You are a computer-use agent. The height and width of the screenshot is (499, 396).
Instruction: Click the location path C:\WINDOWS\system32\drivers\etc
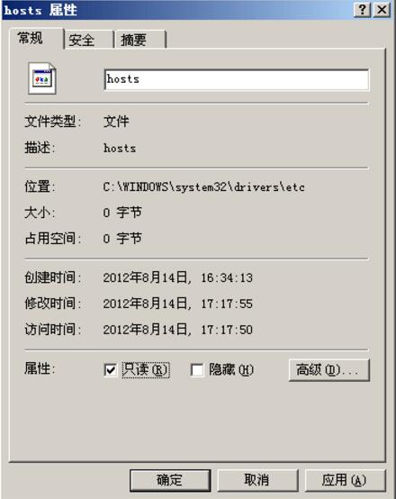(204, 186)
